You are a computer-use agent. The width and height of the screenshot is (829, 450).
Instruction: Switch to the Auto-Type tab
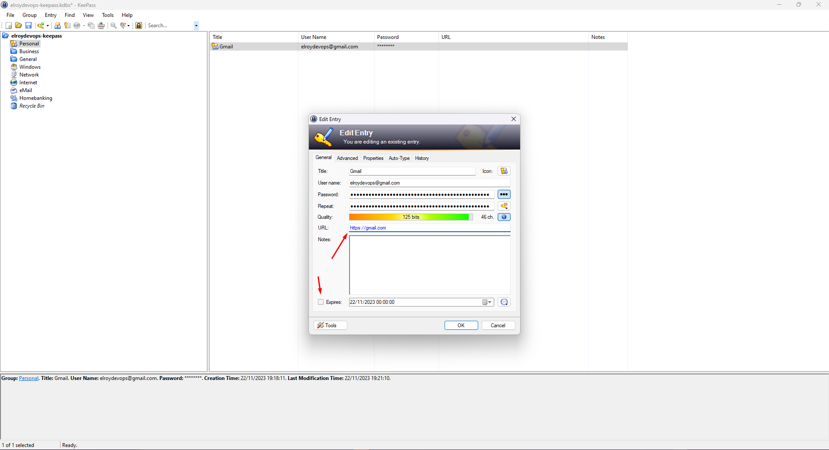tap(399, 158)
